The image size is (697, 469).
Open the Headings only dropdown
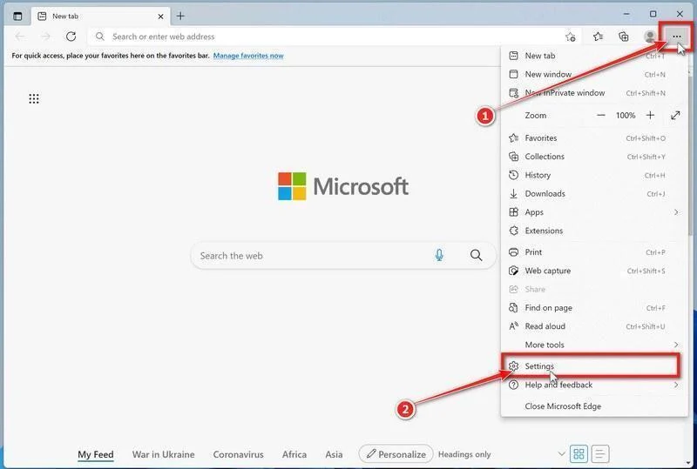click(502, 454)
